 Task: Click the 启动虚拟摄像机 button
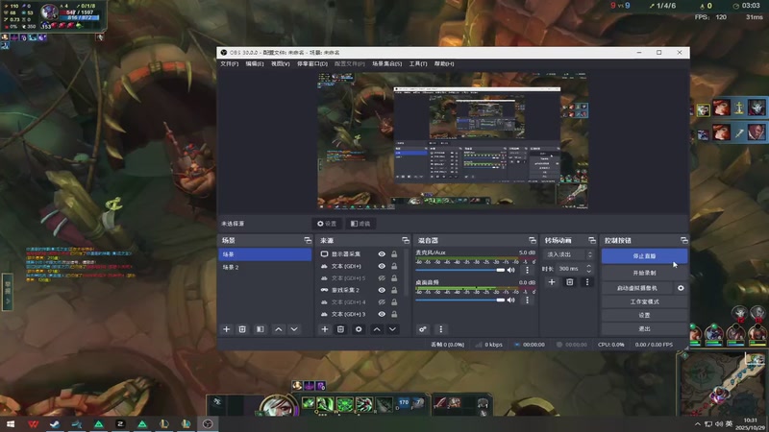click(637, 288)
